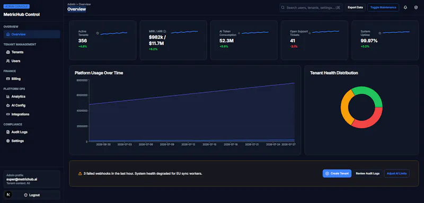This screenshot has width=424, height=203.
Task: Click the shield icon in top bar
Action: pyautogui.click(x=416, y=7)
